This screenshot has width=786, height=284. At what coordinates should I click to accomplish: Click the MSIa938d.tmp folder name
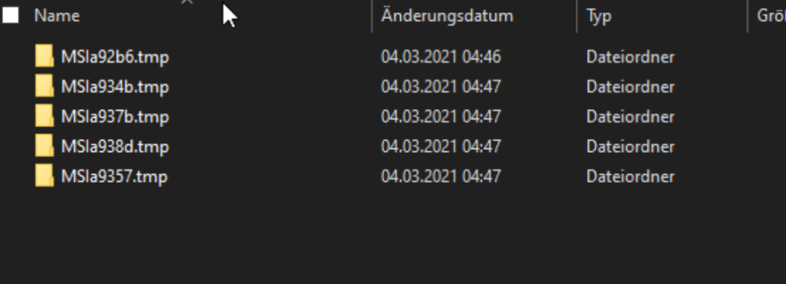(x=115, y=147)
